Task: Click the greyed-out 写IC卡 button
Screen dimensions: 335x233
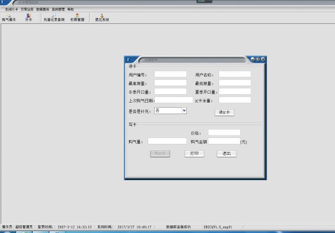Action: [x=160, y=154]
